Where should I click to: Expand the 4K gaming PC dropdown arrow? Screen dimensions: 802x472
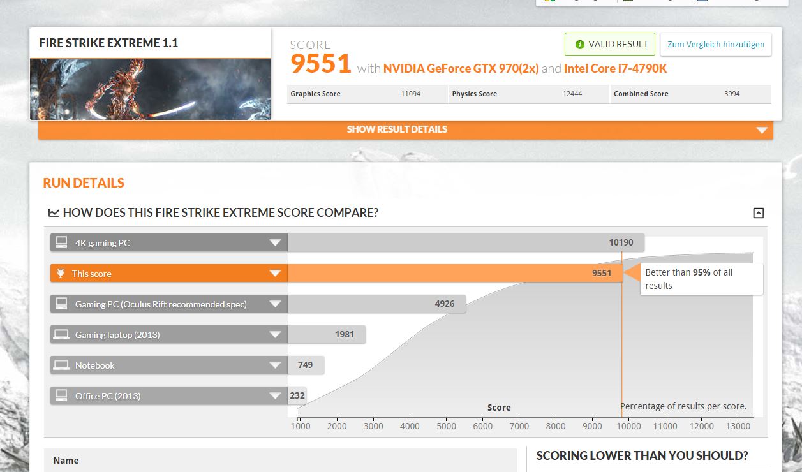click(x=275, y=243)
